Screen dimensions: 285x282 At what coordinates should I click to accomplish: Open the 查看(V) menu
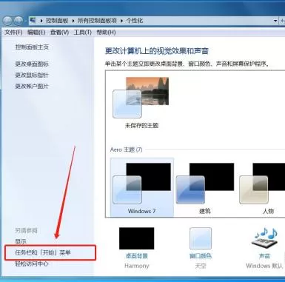pos(59,33)
